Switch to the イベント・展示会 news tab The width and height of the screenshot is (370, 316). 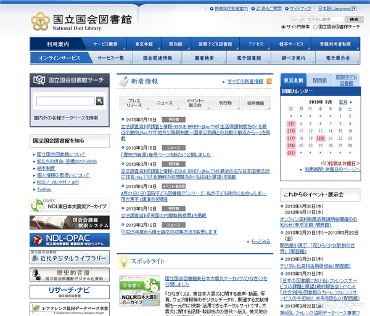pyautogui.click(x=195, y=103)
